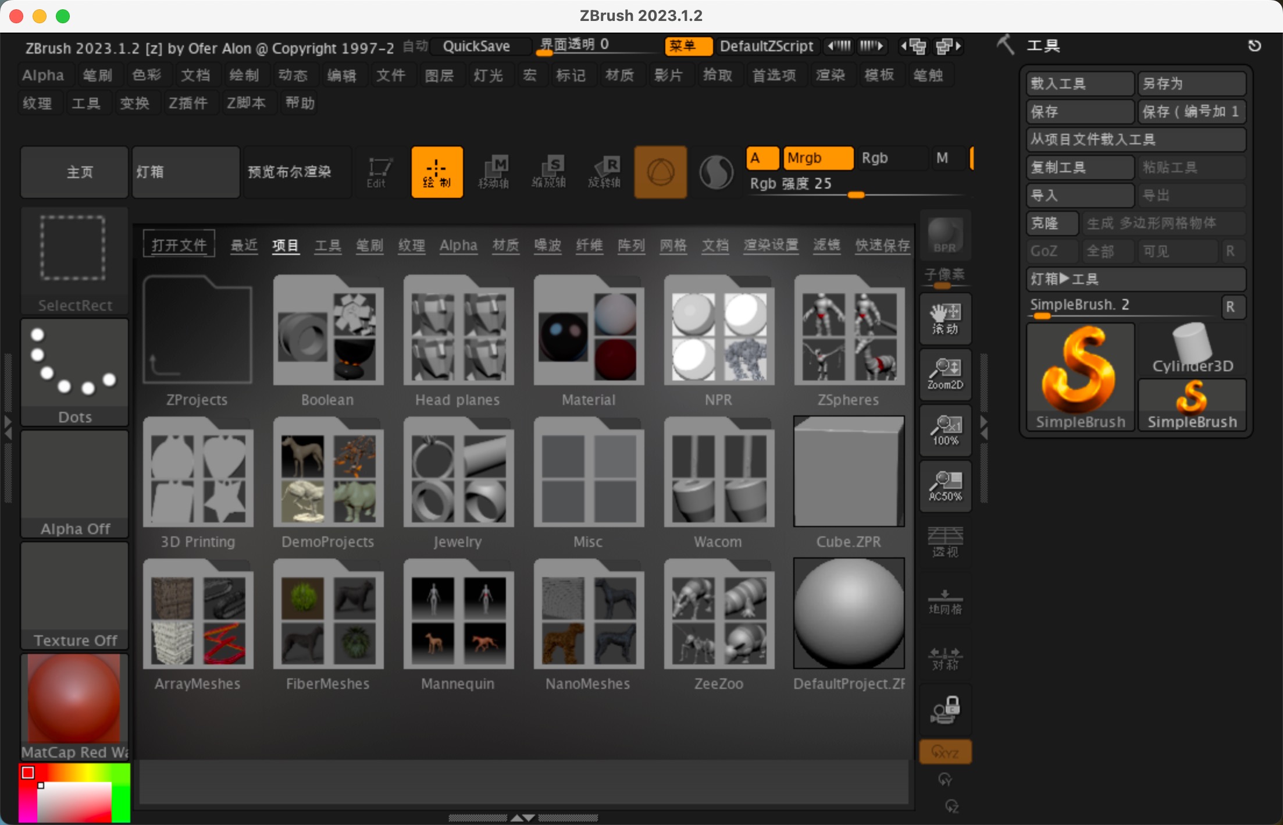
Task: Open the Texture Off picker
Action: (74, 596)
